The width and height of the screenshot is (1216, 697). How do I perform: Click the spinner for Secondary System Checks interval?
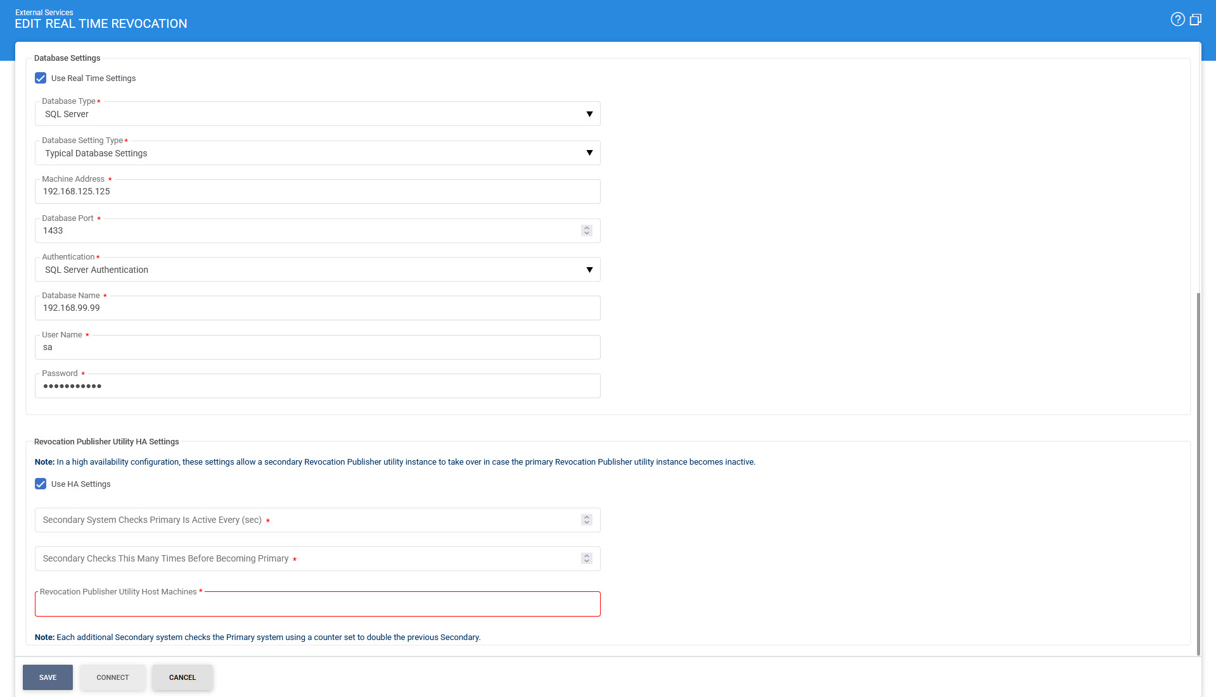pos(587,520)
